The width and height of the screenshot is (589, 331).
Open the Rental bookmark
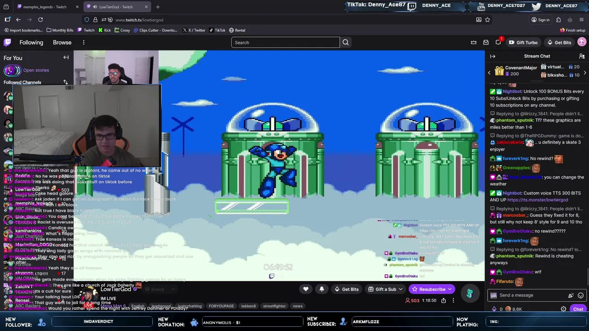click(x=237, y=30)
